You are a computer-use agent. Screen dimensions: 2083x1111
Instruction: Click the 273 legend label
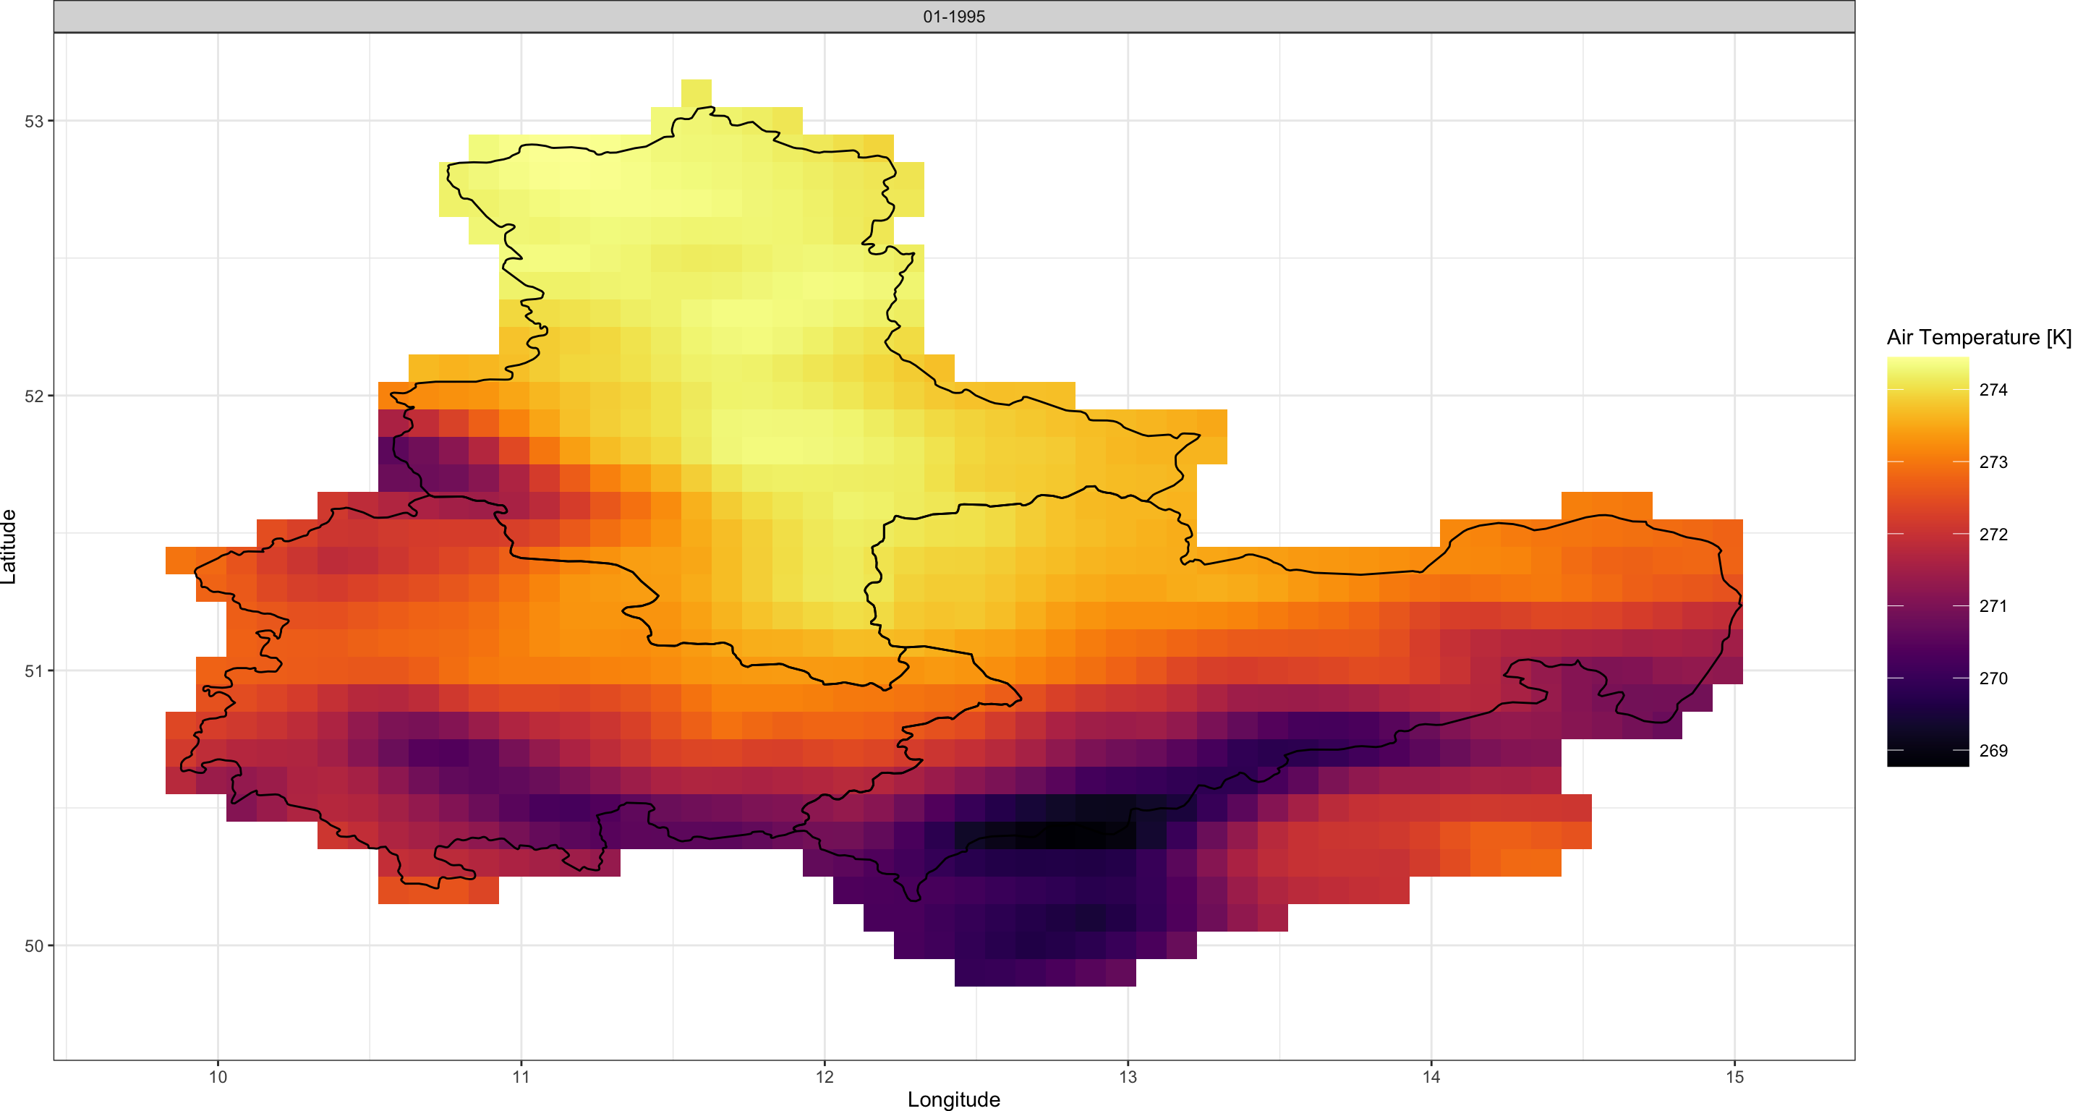click(1993, 461)
